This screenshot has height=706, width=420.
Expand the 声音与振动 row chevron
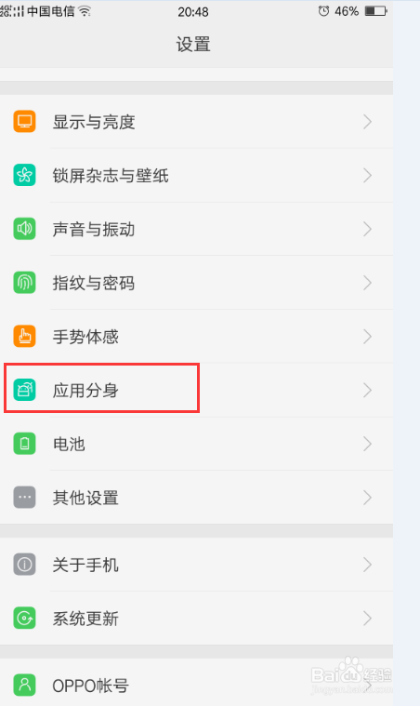coord(367,229)
